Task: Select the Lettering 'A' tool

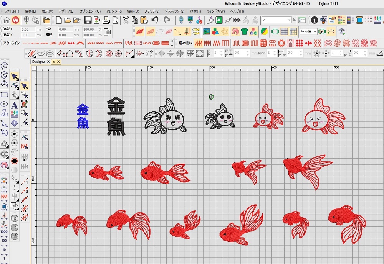Action: [x=14, y=105]
